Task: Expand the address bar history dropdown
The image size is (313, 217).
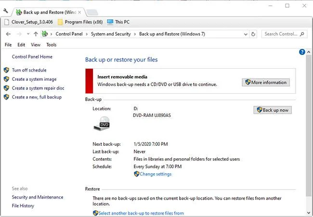Action: (x=246, y=34)
